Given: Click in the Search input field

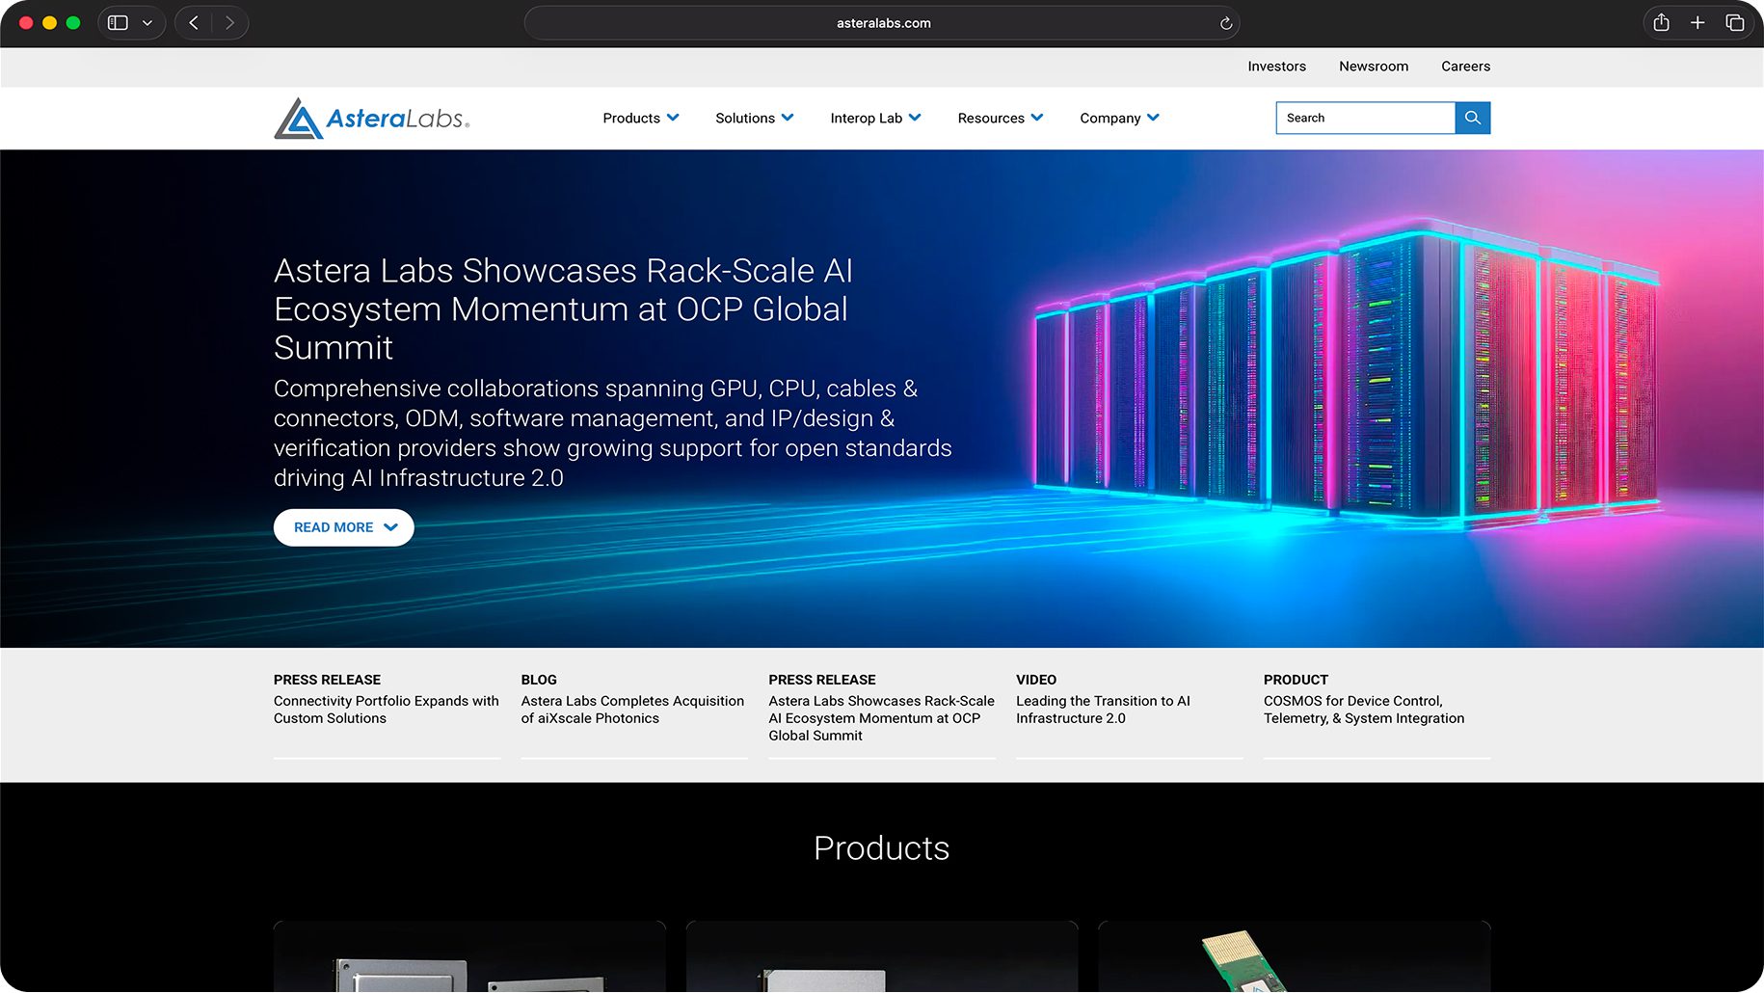Looking at the screenshot, I should click(1364, 118).
